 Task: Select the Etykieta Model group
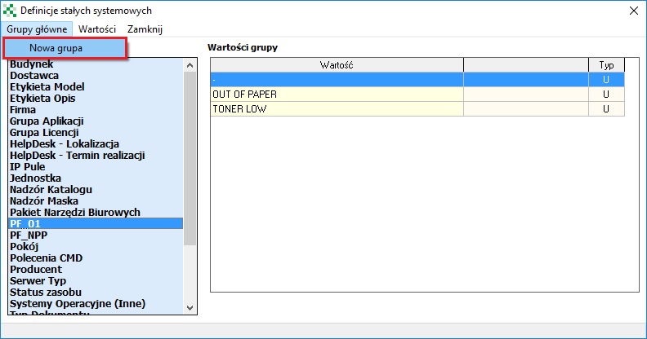[x=96, y=87]
